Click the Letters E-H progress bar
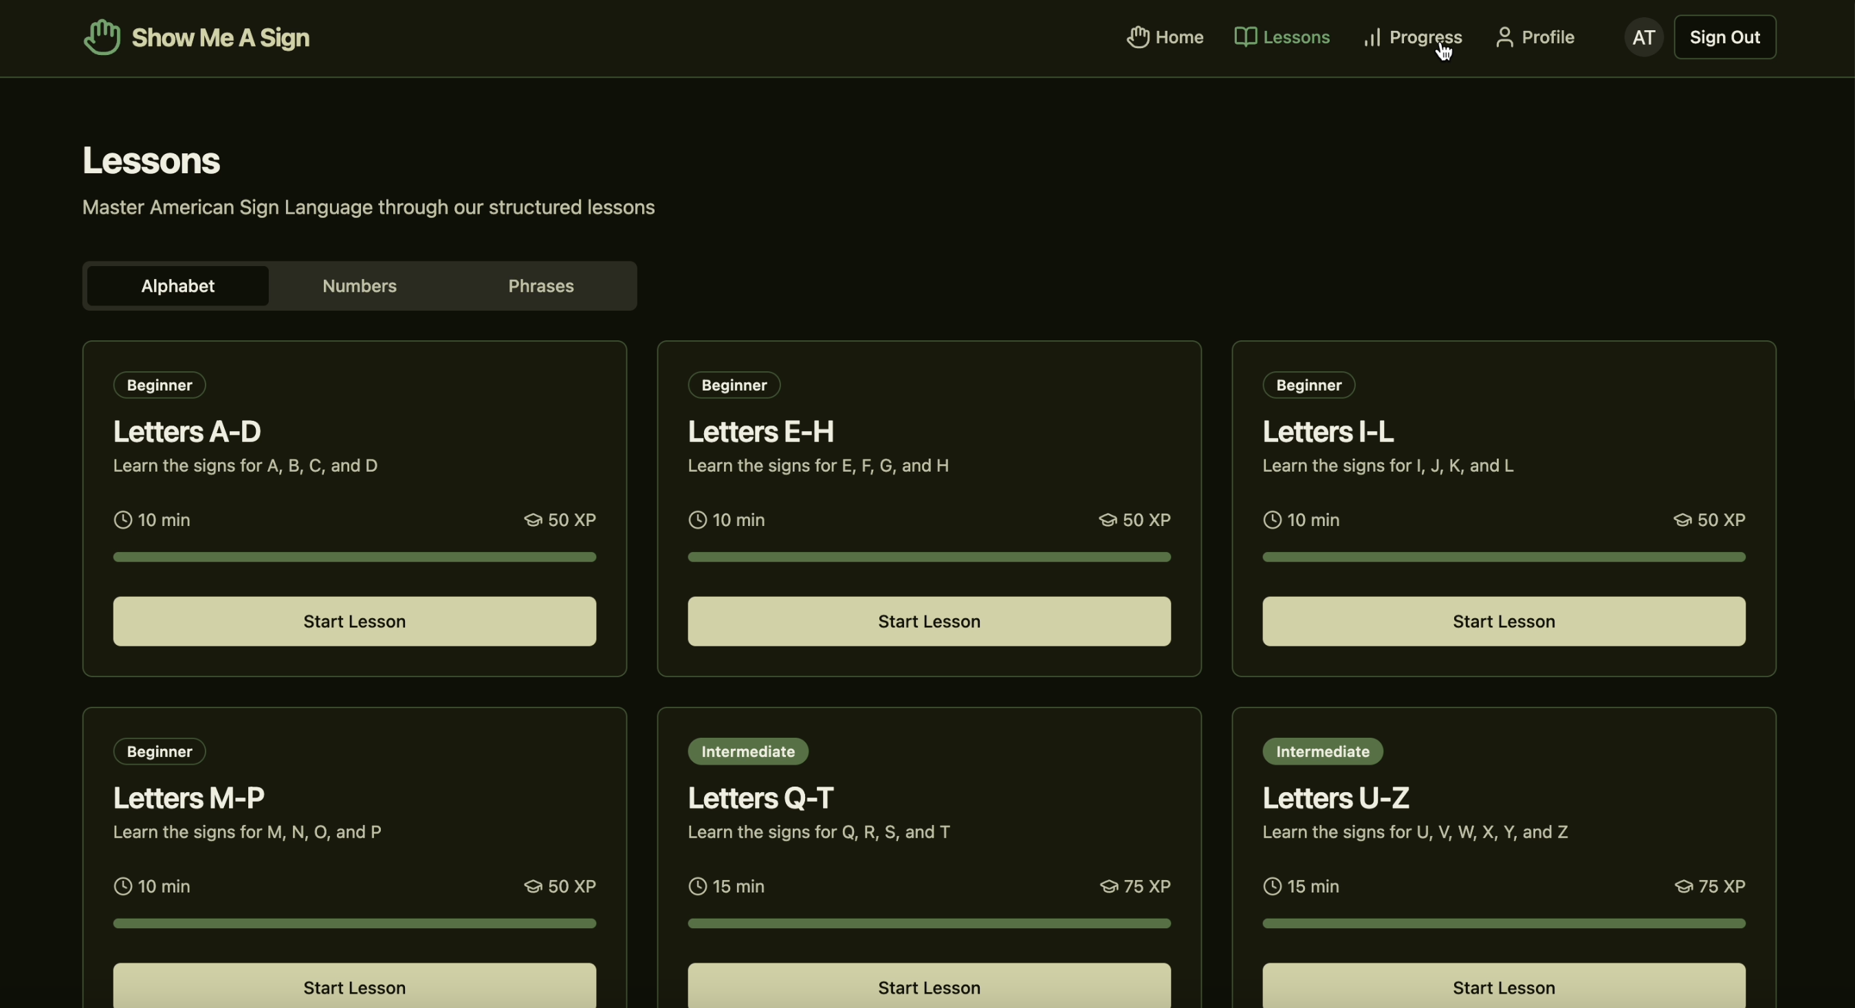The width and height of the screenshot is (1855, 1008). tap(929, 556)
